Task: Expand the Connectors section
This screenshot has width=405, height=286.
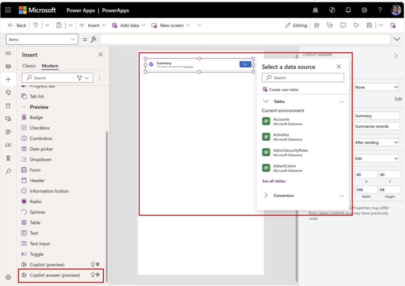Action: [266, 195]
